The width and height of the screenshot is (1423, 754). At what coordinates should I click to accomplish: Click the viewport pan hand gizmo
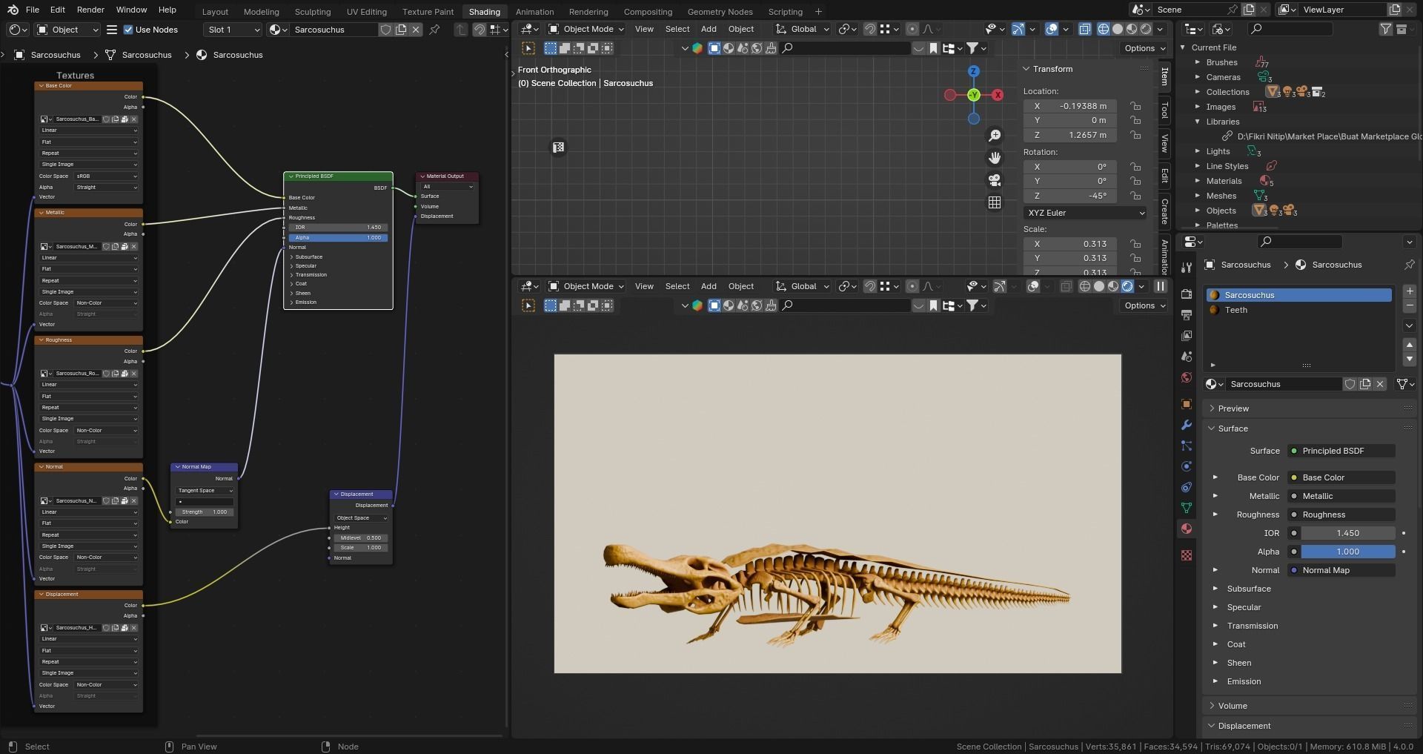click(x=995, y=158)
